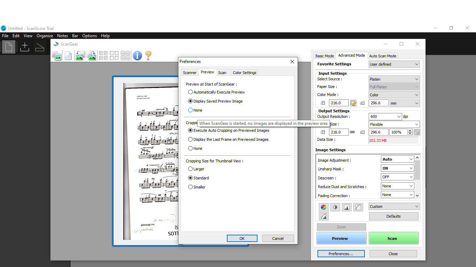Click the Defaults button
The width and height of the screenshot is (476, 267).
point(394,216)
